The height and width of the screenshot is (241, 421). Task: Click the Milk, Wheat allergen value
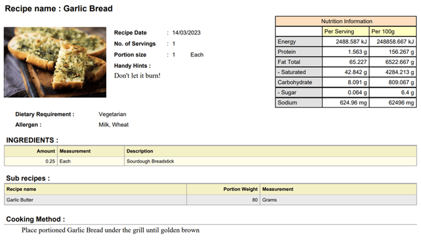(114, 125)
